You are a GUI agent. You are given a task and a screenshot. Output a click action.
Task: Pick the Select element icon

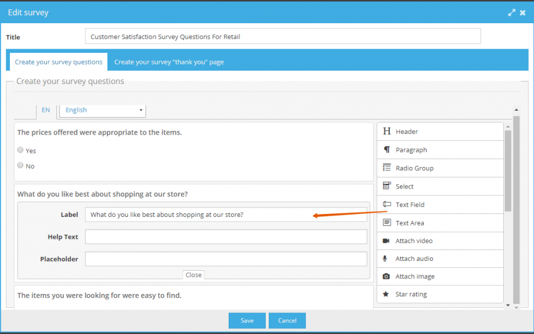pyautogui.click(x=387, y=186)
